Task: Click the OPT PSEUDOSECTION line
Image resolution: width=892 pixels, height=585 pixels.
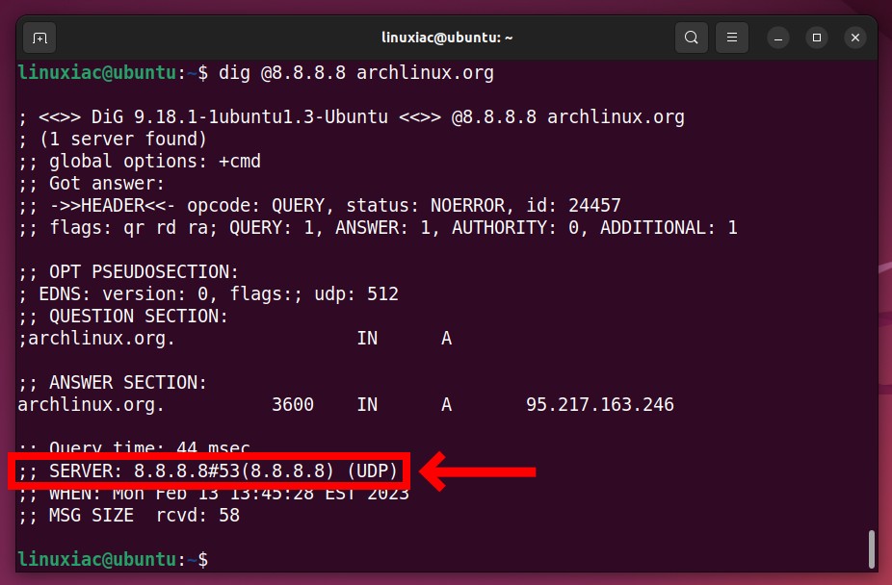Action: [128, 271]
